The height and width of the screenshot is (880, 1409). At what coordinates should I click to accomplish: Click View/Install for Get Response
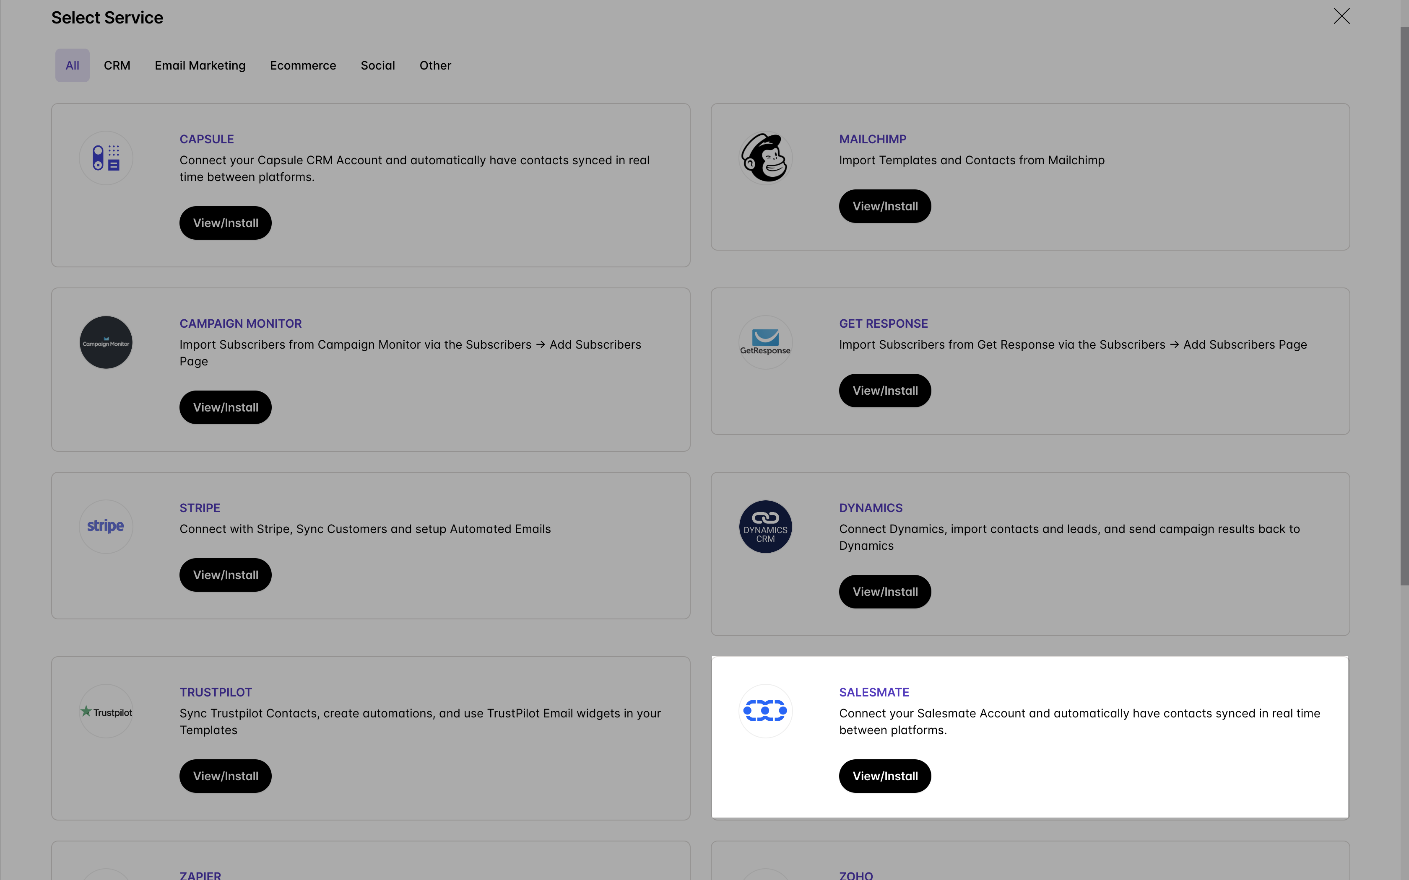(885, 391)
